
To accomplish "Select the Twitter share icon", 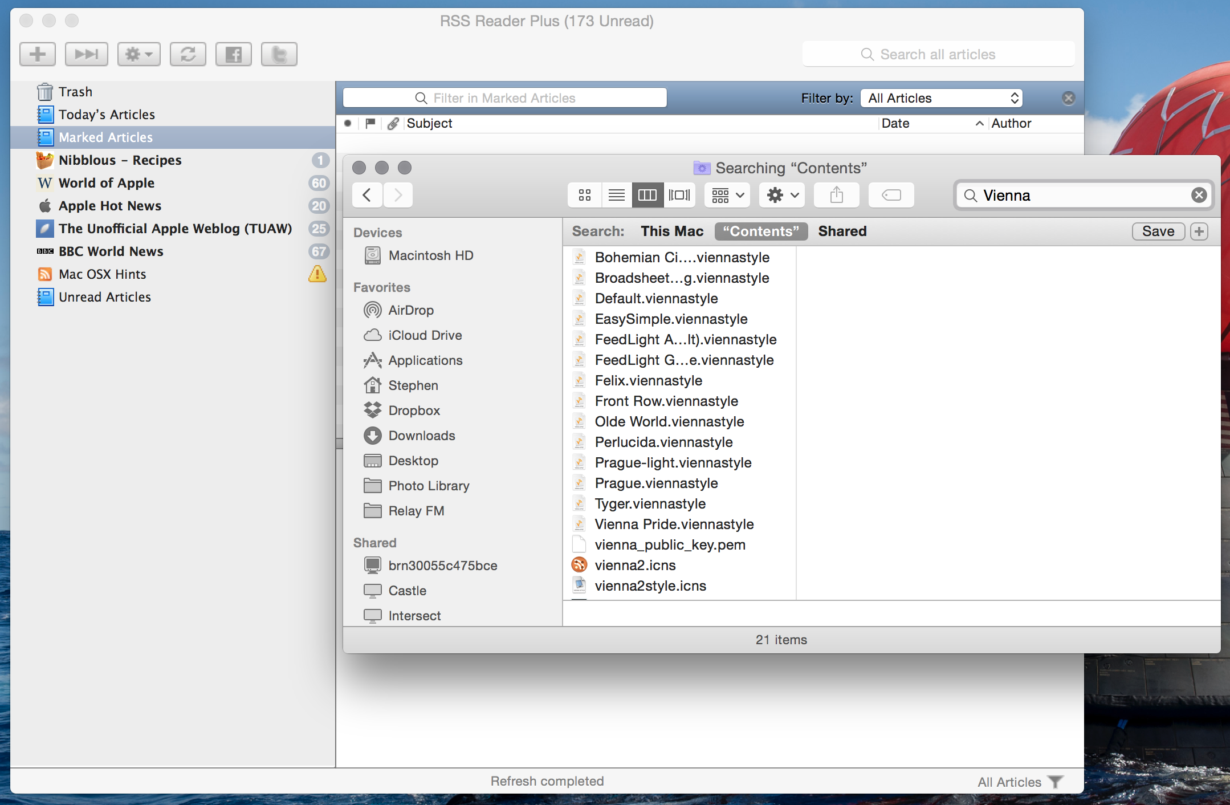I will [278, 54].
